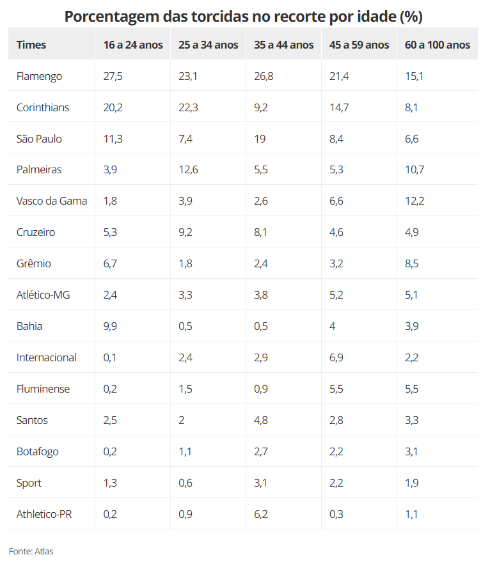490x564 pixels.
Task: Select the Flamengo team name
Action: pos(40,76)
